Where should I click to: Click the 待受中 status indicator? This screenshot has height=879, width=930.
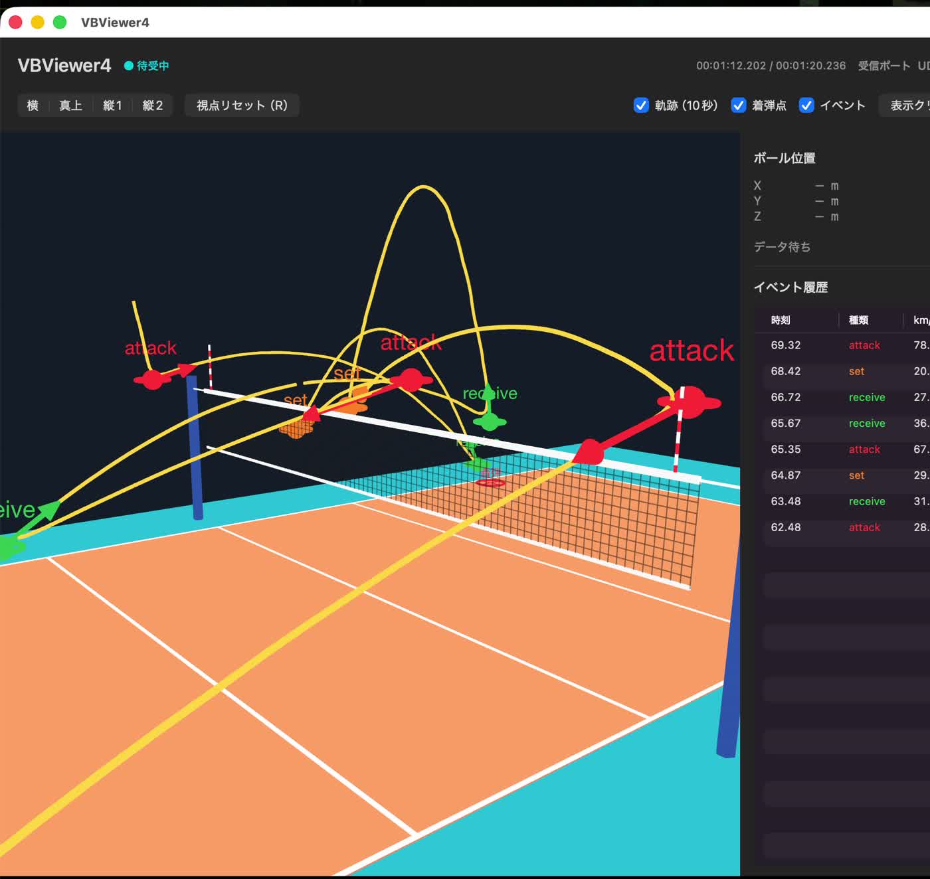tap(147, 66)
